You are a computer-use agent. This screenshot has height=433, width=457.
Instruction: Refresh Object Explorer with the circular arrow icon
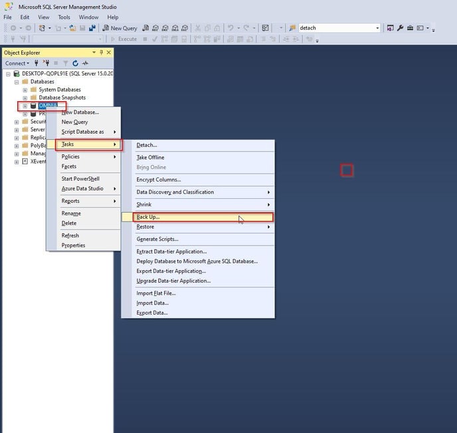(76, 63)
